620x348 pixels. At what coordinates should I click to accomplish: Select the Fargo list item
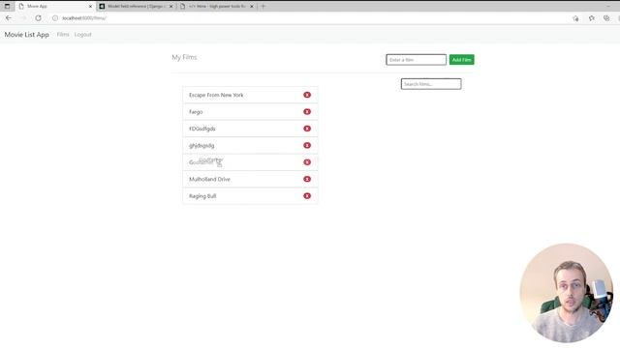pyautogui.click(x=250, y=112)
